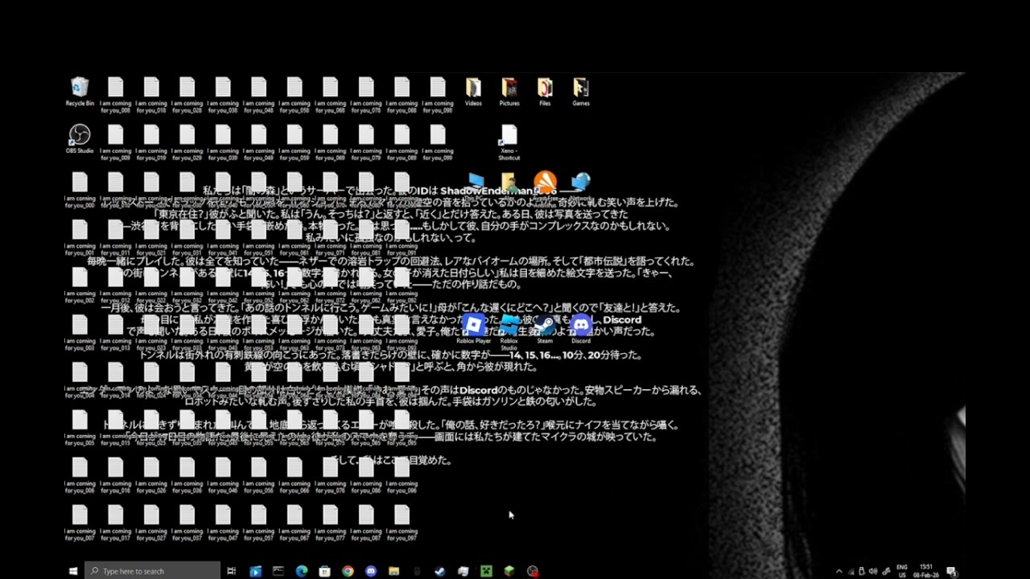This screenshot has height=579, width=1030.
Task: Select the Games folder on the desktop
Action: pyautogui.click(x=581, y=92)
